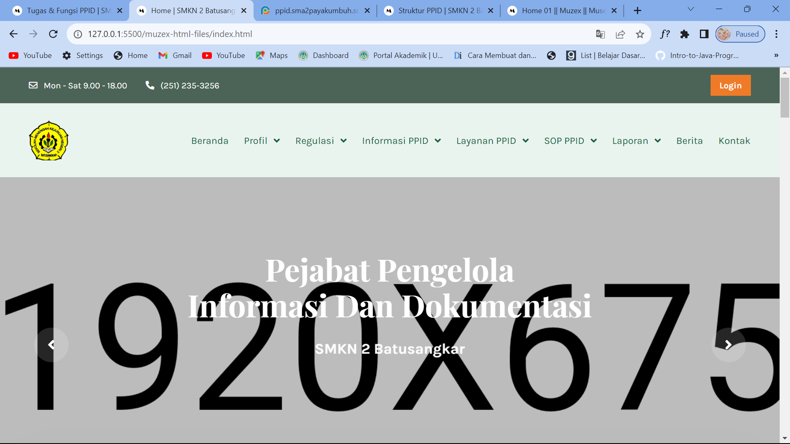
Task: Open the second YouTube bookmark
Action: 223,55
